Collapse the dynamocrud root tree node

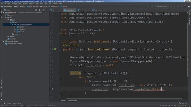[4, 12]
